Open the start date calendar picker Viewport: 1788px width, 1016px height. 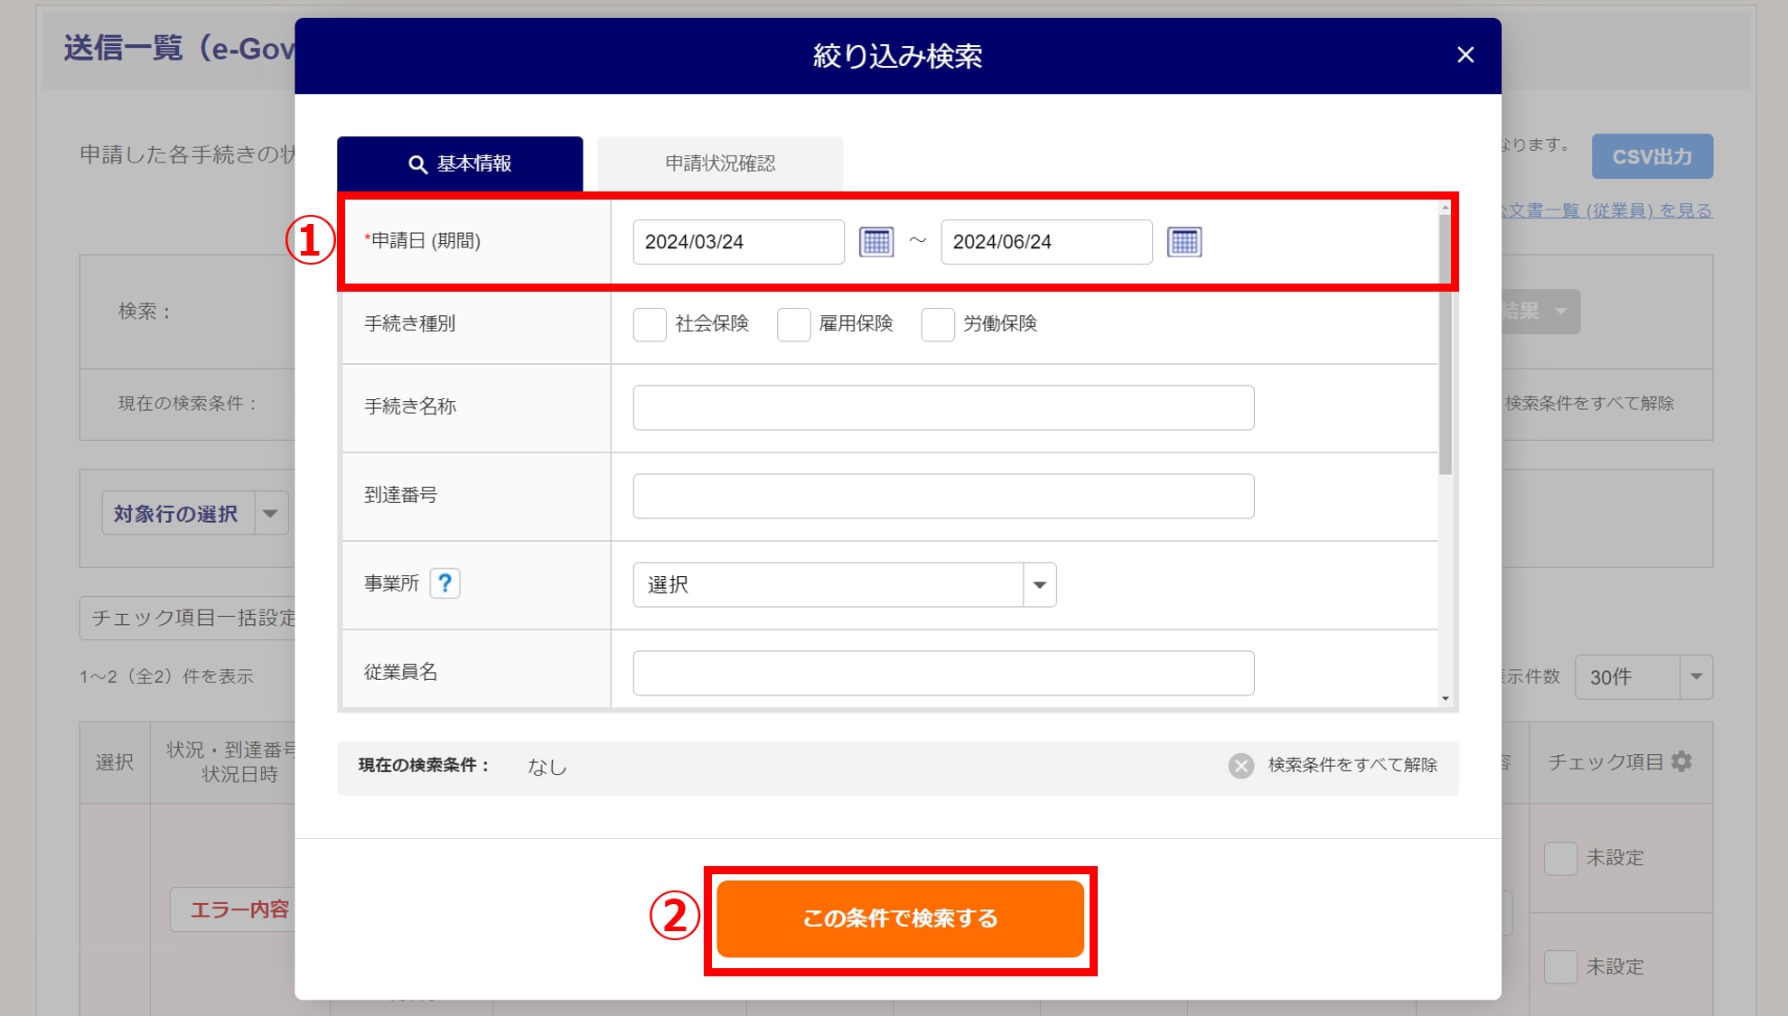(875, 242)
